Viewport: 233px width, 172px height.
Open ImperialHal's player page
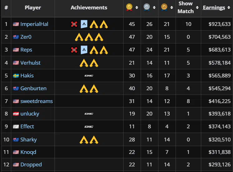point(34,24)
